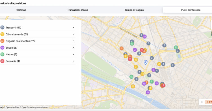The image size is (212, 111).
Task: Click the yellow cluster marker labeled 14
Action: point(142,74)
